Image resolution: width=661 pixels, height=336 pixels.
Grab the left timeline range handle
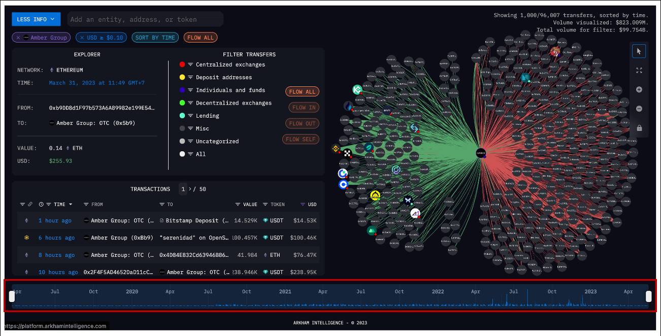[12, 296]
